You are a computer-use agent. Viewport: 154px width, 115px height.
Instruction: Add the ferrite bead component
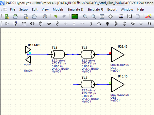click(x=91, y=24)
